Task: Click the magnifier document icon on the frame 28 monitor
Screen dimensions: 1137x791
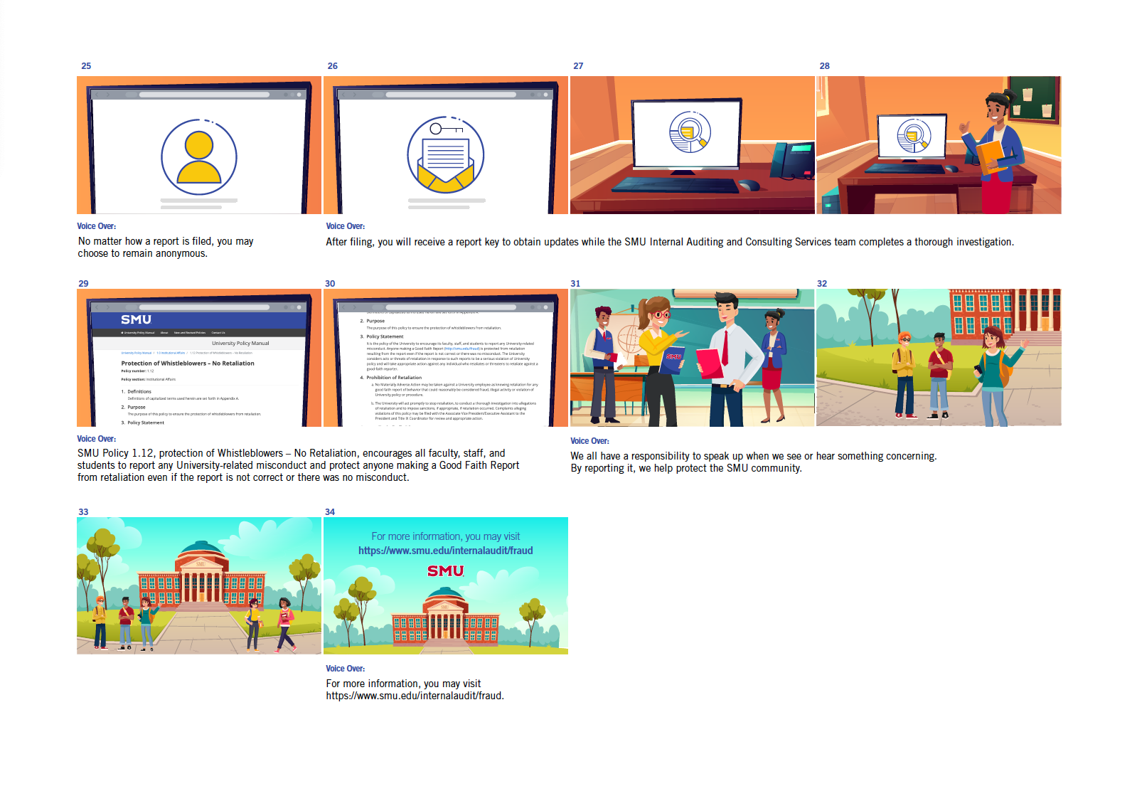Action: click(914, 136)
